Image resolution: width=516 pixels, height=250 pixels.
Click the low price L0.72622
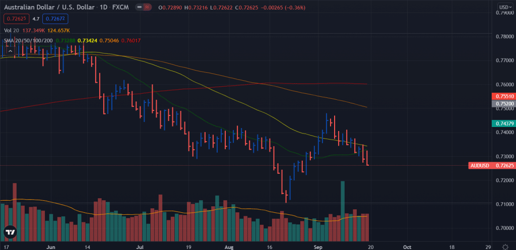click(x=222, y=7)
